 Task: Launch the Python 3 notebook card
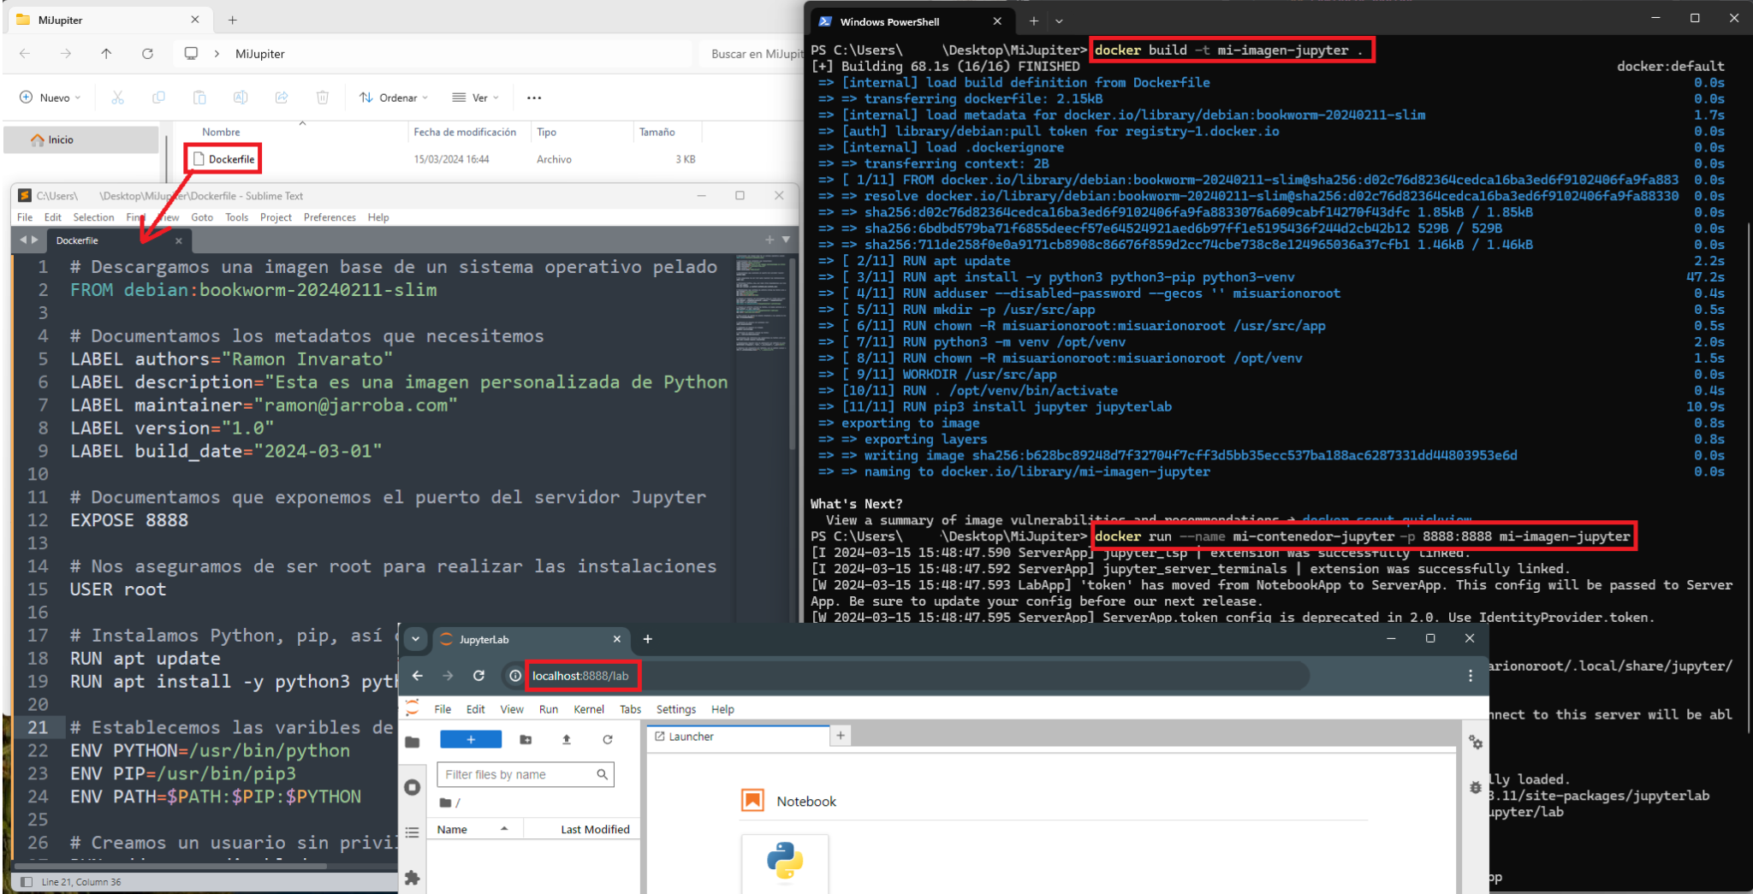785,862
